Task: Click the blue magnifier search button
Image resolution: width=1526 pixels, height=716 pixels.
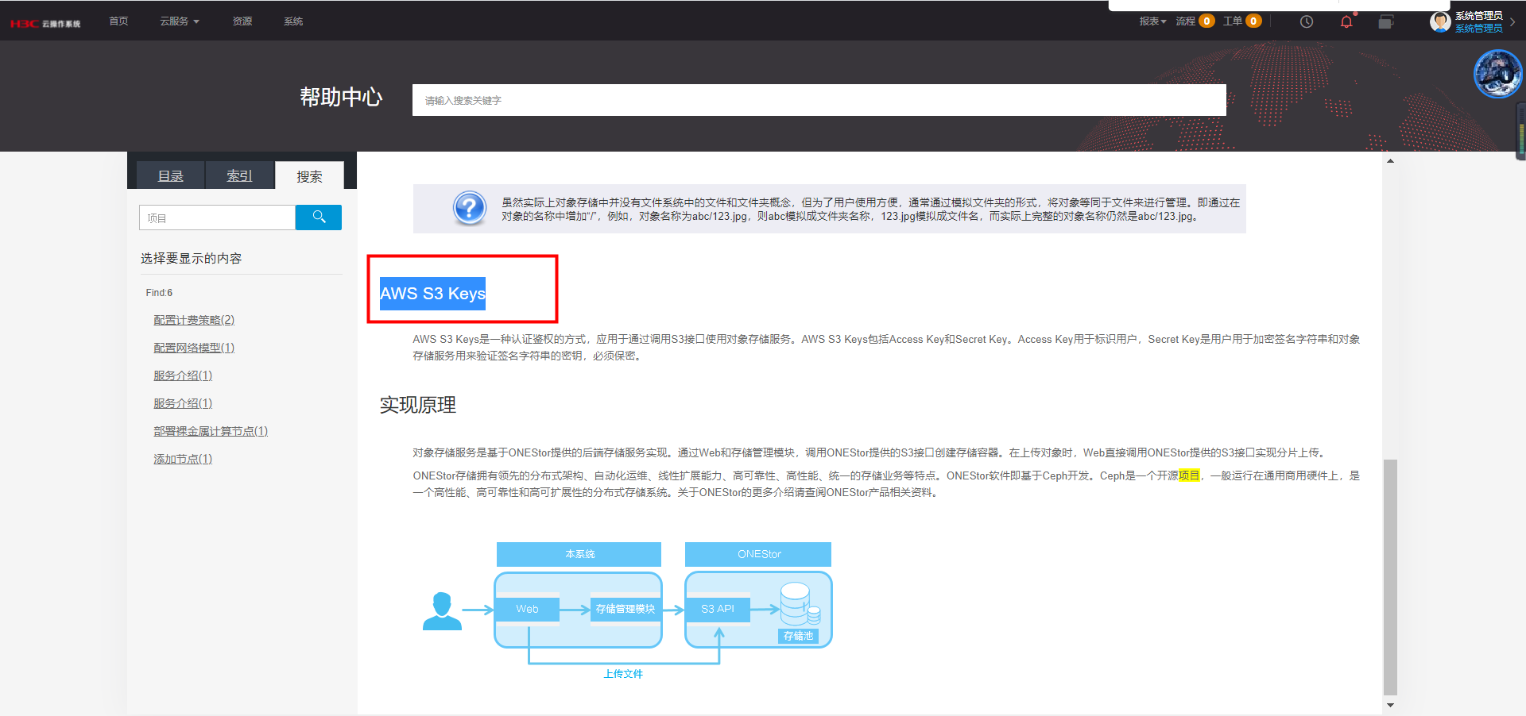Action: tap(319, 217)
